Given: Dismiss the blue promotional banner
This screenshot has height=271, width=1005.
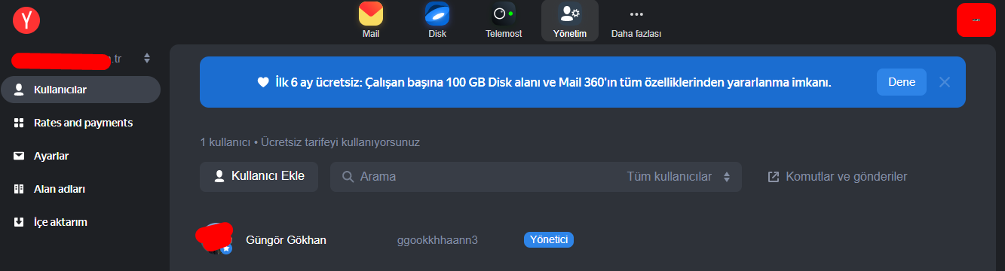Looking at the screenshot, I should (x=945, y=82).
